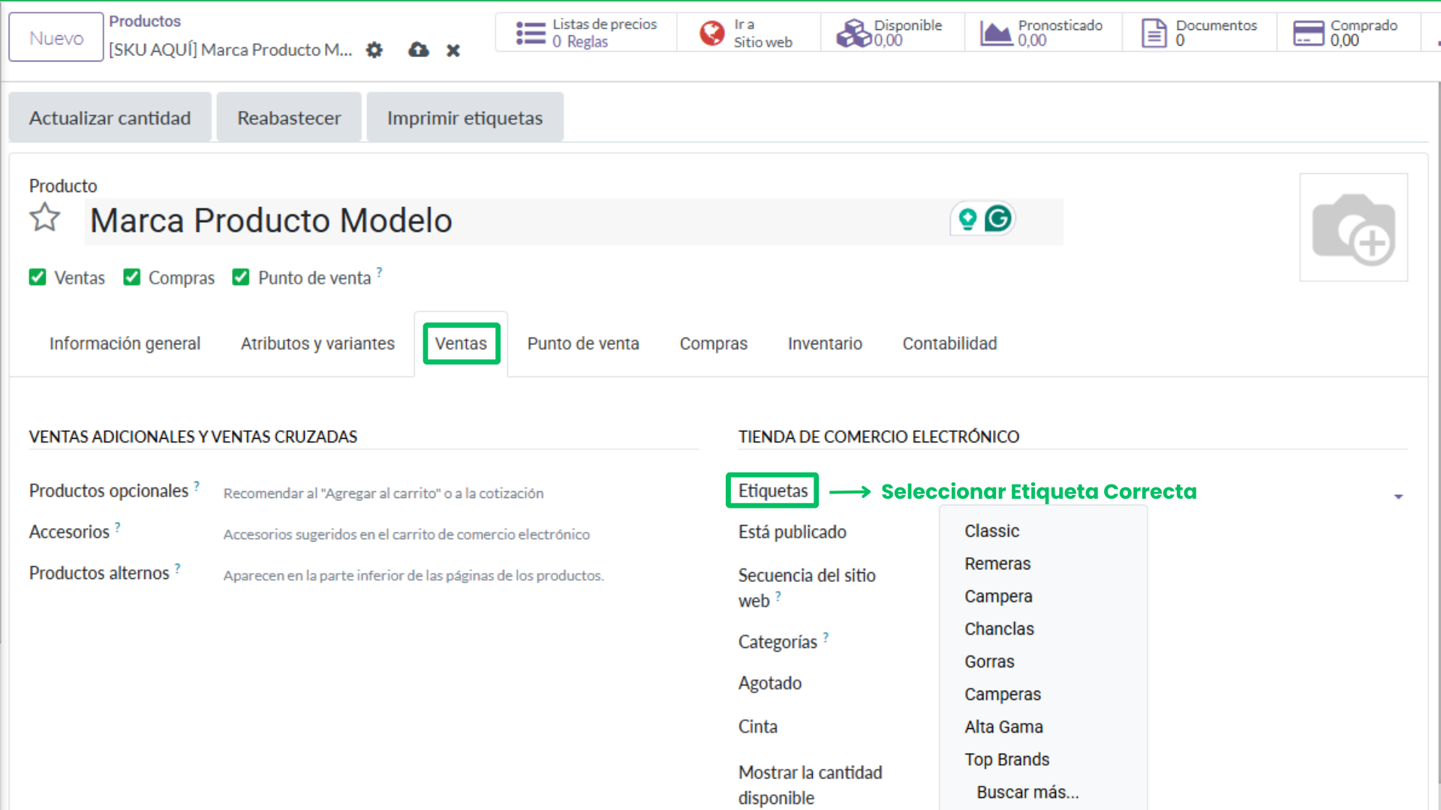1441x810 pixels.
Task: Disable the Compras checkbox
Action: [x=132, y=277]
